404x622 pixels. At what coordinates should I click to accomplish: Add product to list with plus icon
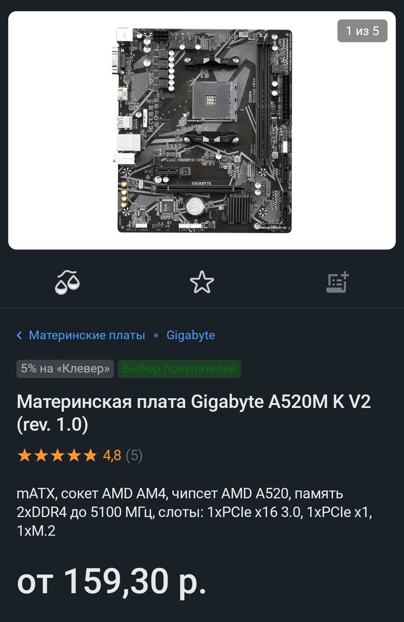click(x=337, y=282)
